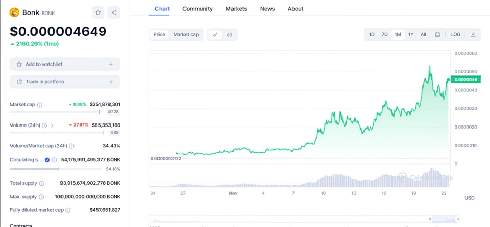490x227 pixels.
Task: Switch to candlestick chart icon
Action: (x=229, y=35)
